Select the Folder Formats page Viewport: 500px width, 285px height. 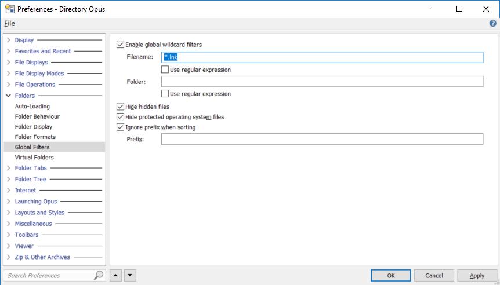tap(35, 137)
